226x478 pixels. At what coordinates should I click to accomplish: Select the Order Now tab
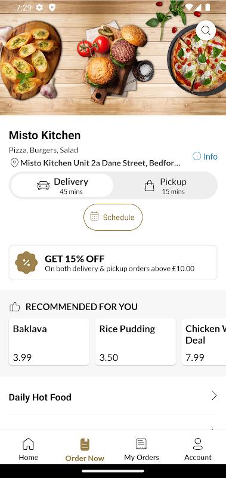point(85,450)
